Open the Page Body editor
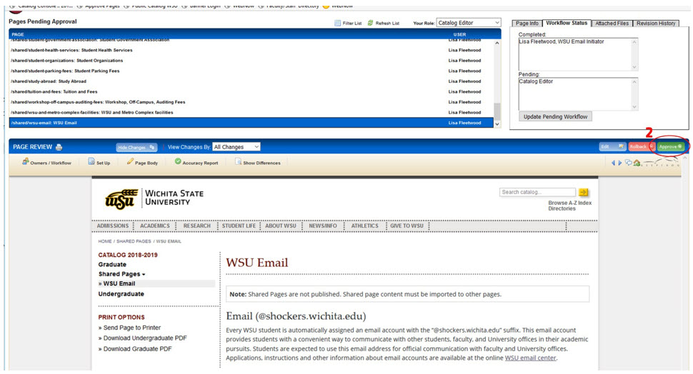693x374 pixels. pos(142,163)
